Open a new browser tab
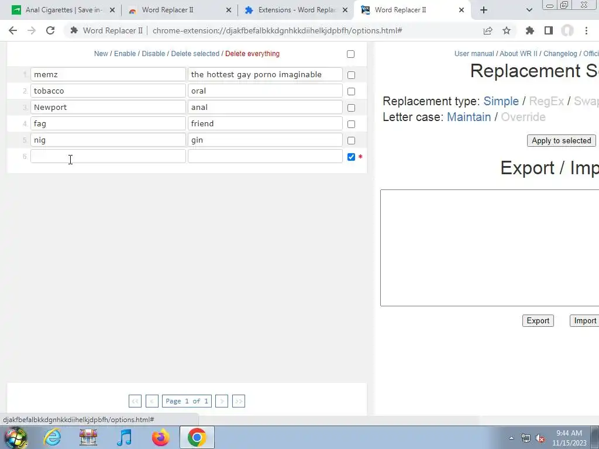Image resolution: width=599 pixels, height=449 pixels. click(484, 10)
